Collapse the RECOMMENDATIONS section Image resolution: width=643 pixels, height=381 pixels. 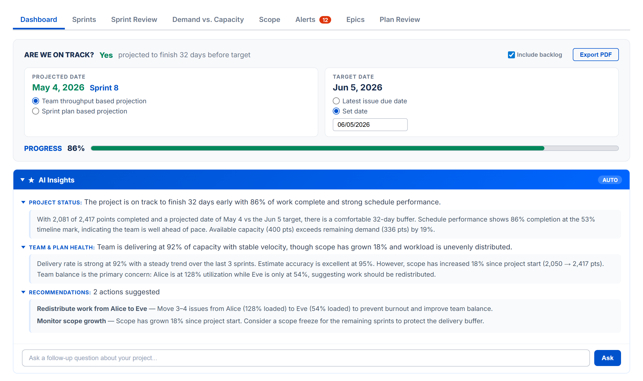point(23,292)
